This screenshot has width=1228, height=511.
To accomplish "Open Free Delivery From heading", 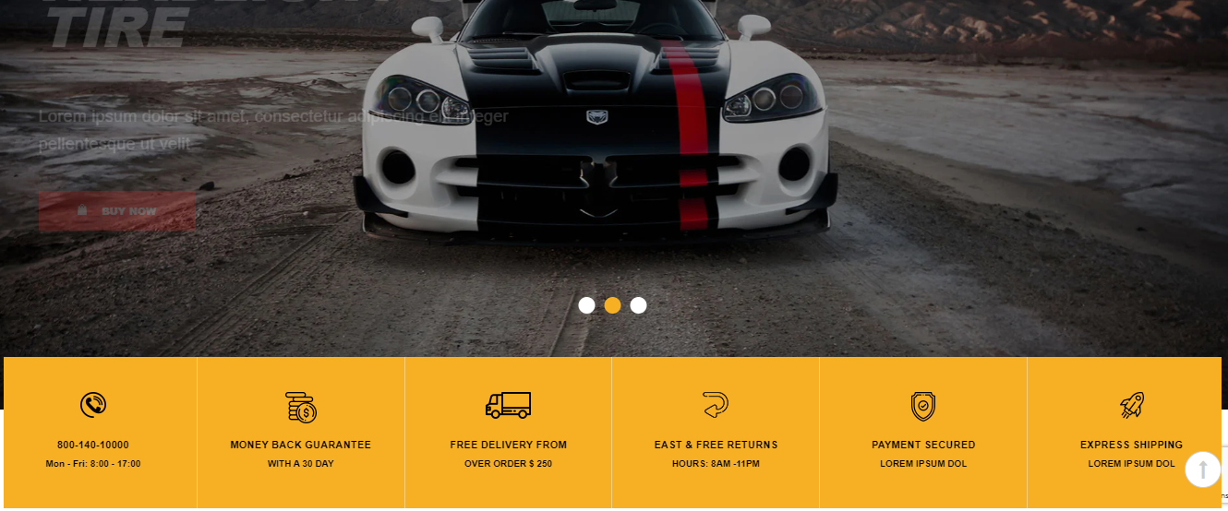I will point(509,445).
